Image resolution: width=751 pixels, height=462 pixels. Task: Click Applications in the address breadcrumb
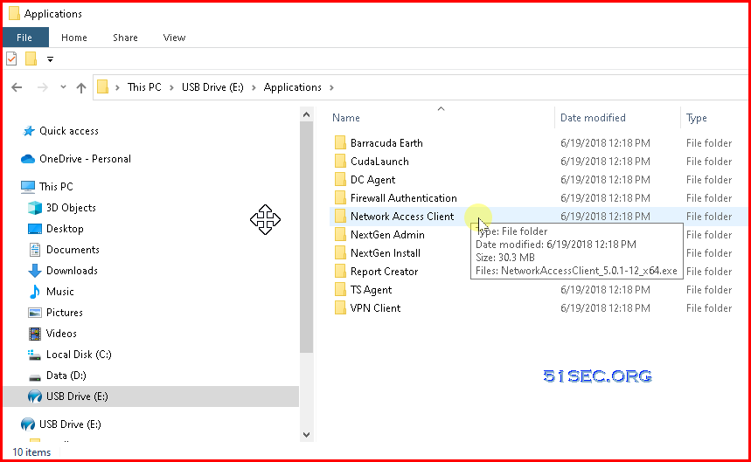(x=292, y=87)
